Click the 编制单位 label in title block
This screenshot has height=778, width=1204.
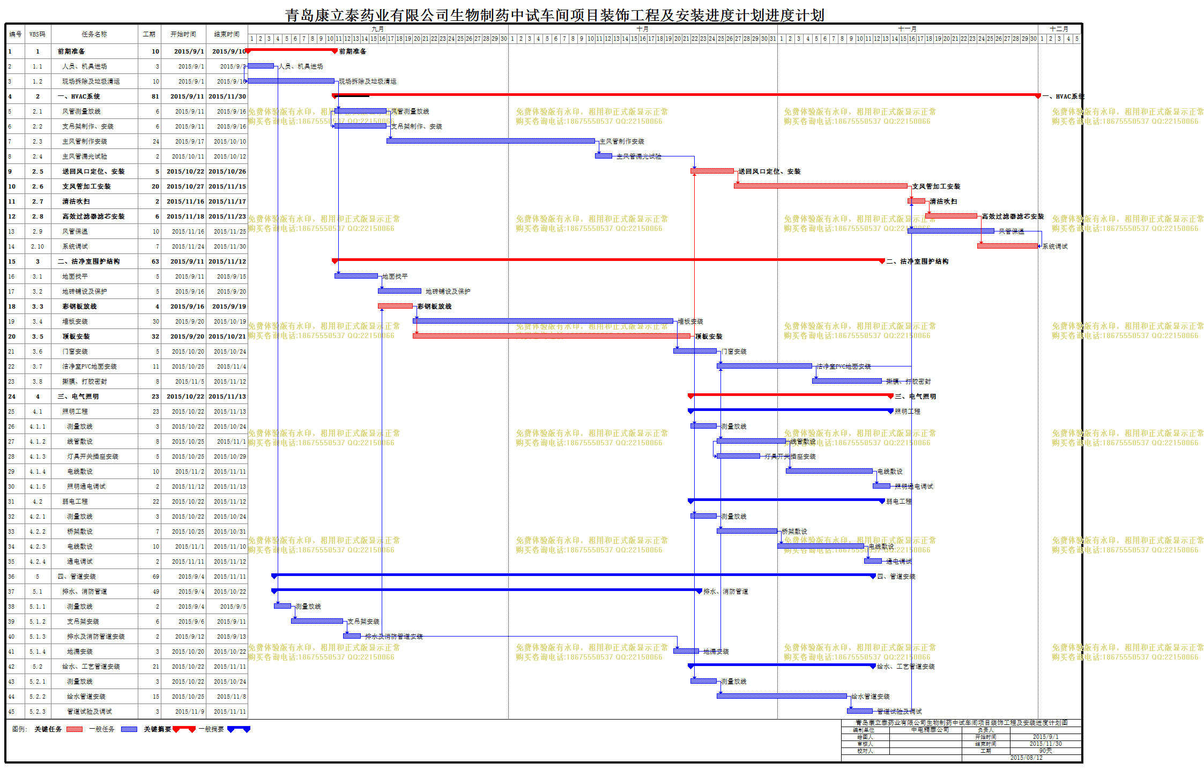point(864,730)
